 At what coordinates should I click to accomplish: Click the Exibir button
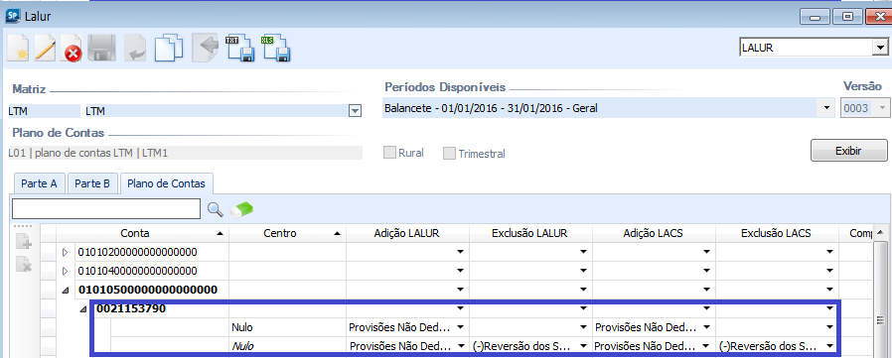(848, 151)
